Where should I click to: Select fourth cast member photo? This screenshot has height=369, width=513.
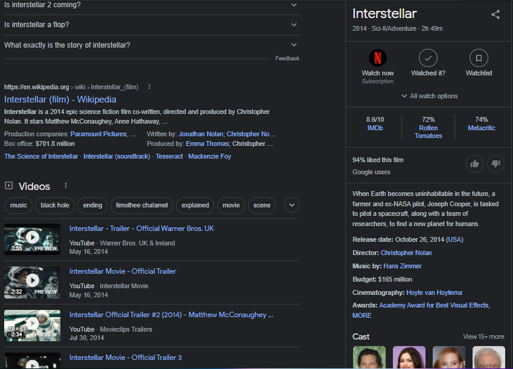click(489, 357)
